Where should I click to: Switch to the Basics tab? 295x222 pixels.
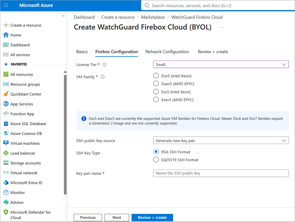[82, 52]
